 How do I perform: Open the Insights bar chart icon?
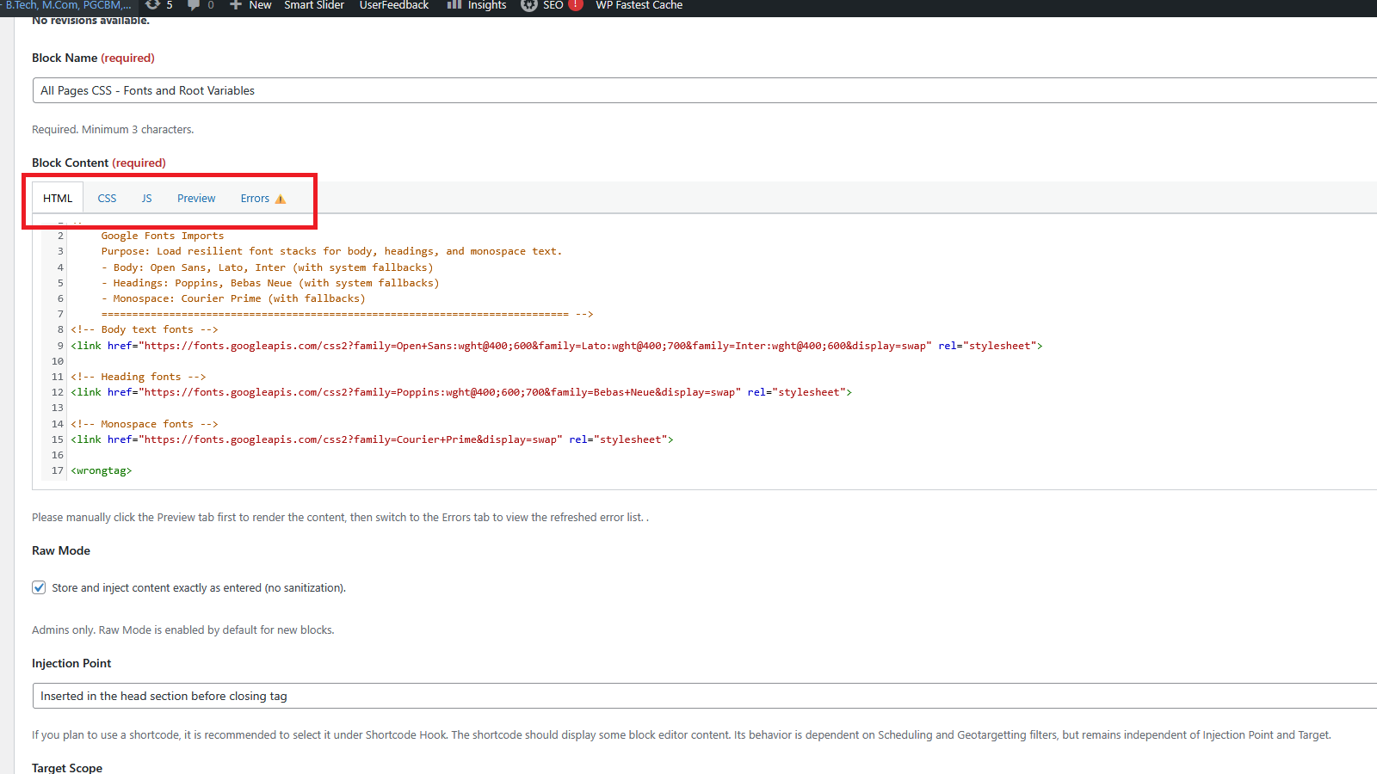[454, 5]
